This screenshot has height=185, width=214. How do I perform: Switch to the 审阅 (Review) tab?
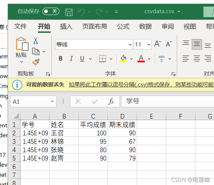168,26
